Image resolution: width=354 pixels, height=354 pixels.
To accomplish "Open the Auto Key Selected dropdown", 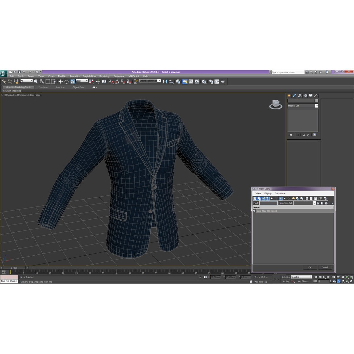I will (x=301, y=277).
